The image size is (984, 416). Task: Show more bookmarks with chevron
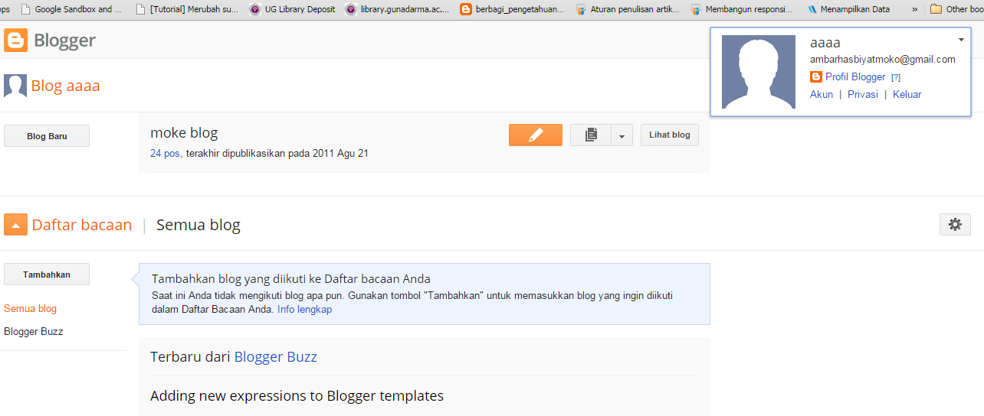coord(914,9)
